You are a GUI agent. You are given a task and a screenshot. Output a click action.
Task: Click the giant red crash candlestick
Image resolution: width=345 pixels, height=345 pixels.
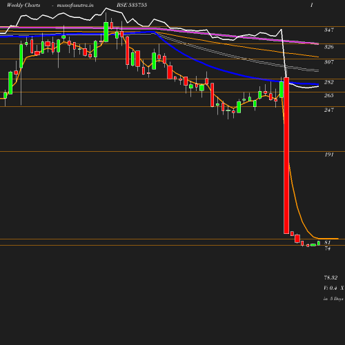click(286, 156)
